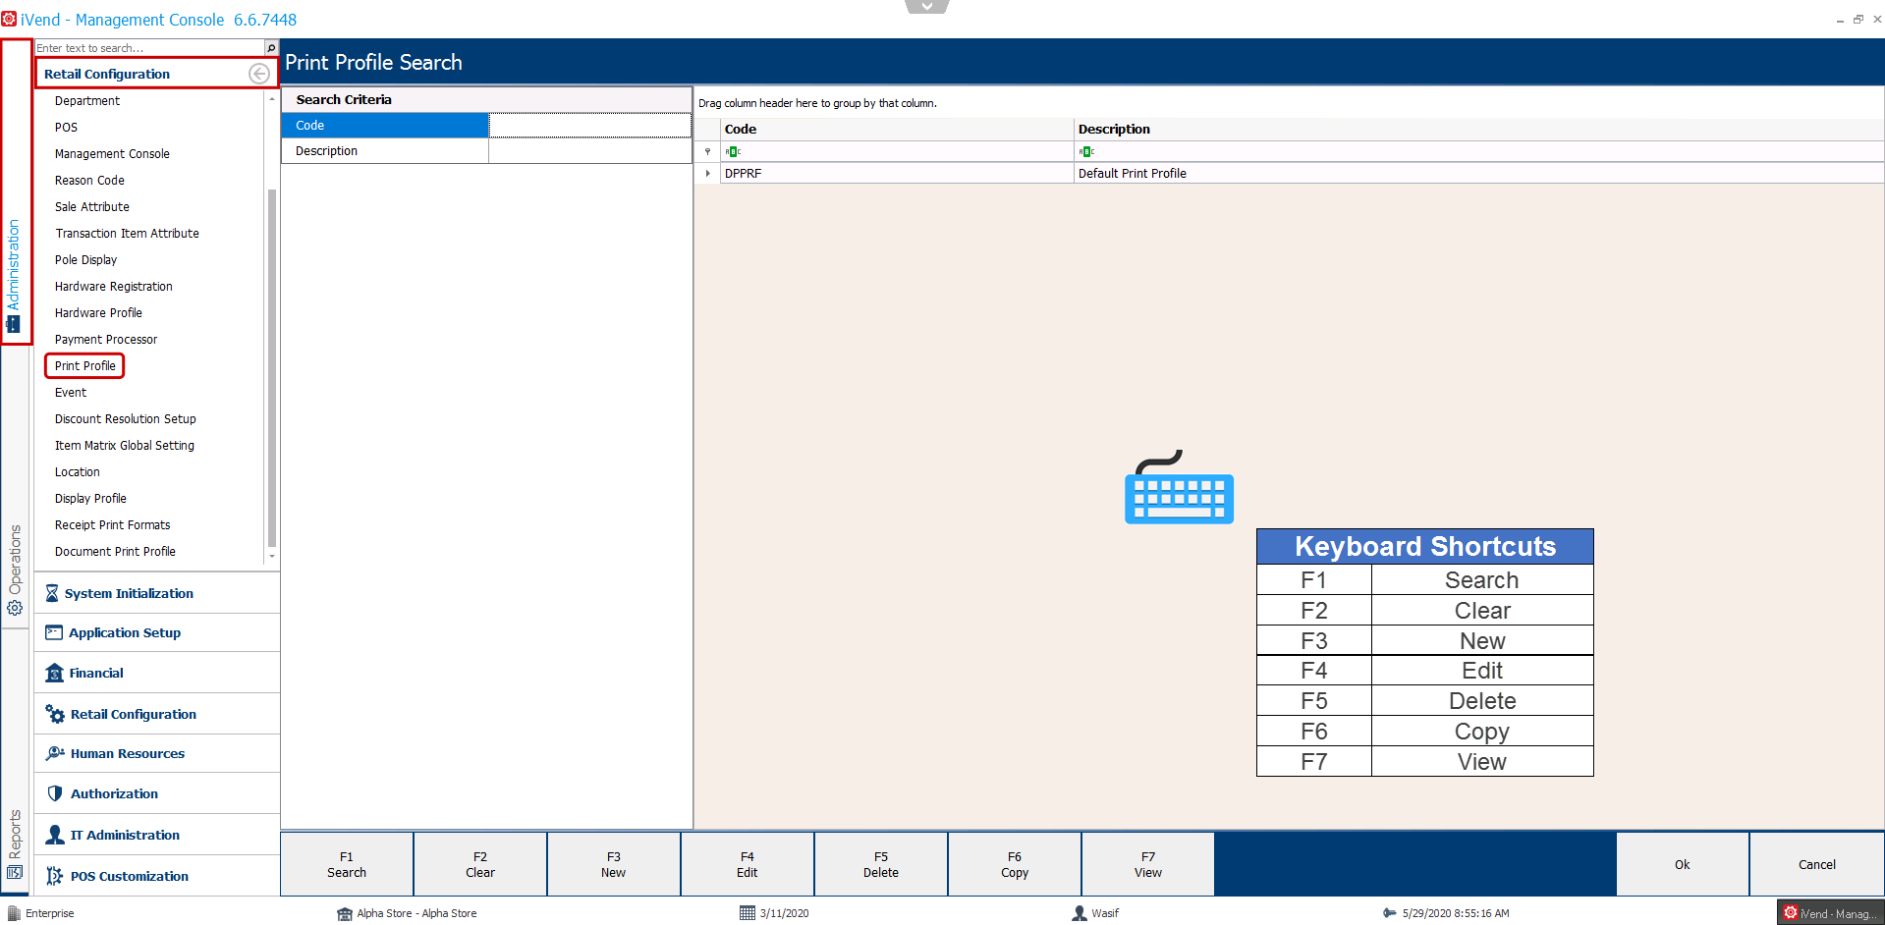Select Document Print Profile in the list
Image resolution: width=1885 pixels, height=925 pixels.
pos(115,551)
